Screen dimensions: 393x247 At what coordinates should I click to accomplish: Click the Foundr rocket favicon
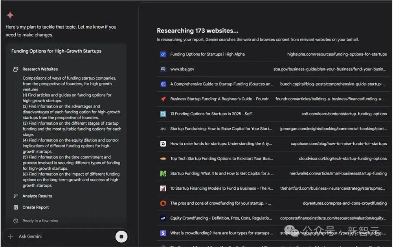coord(163,99)
